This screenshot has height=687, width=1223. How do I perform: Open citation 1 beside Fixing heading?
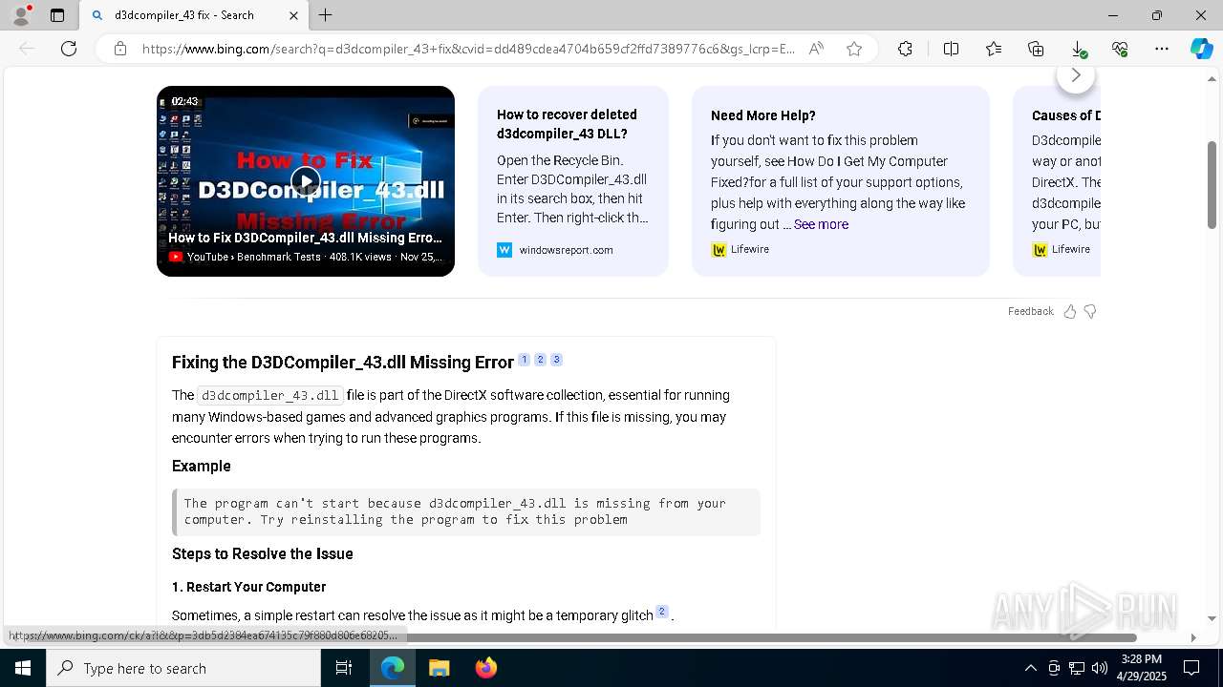524,360
